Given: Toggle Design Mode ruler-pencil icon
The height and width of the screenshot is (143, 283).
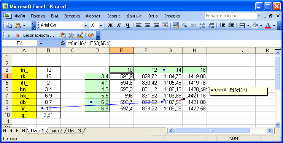Looking at the screenshot, I should pyautogui.click(x=80, y=35).
